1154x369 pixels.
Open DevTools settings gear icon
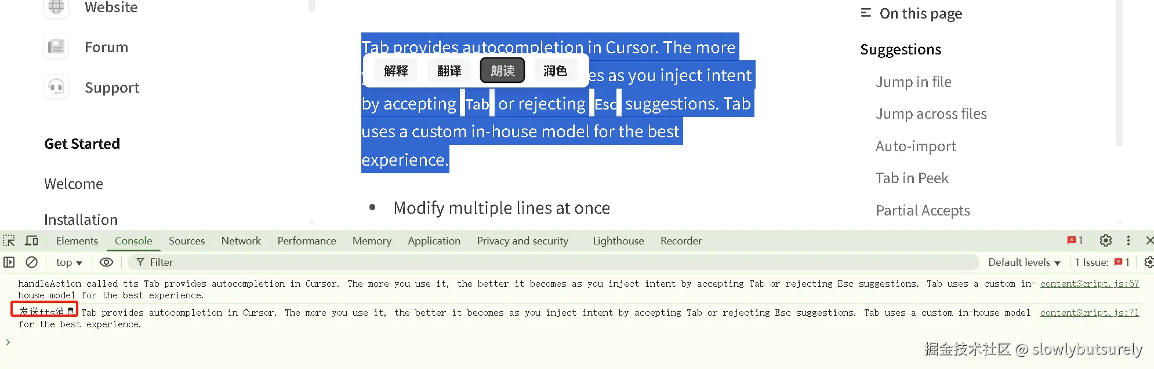coord(1106,240)
